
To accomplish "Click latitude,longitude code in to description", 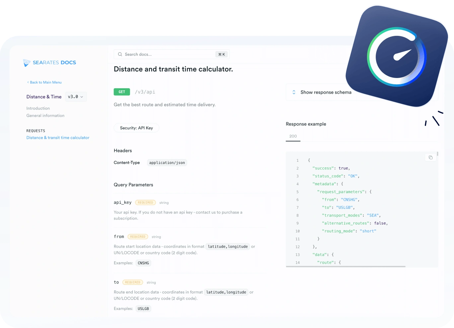I will [226, 292].
